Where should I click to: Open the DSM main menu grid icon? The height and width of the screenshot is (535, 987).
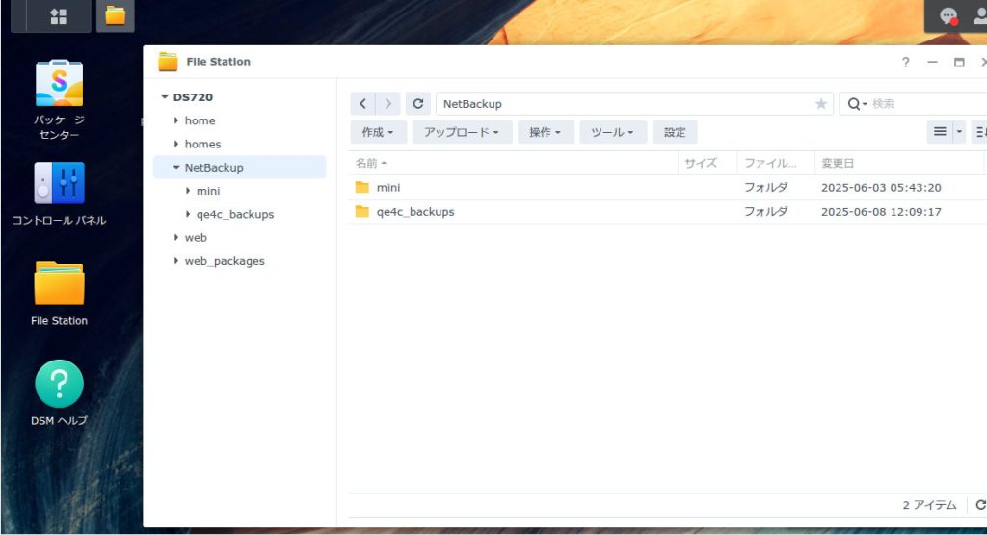coord(59,16)
